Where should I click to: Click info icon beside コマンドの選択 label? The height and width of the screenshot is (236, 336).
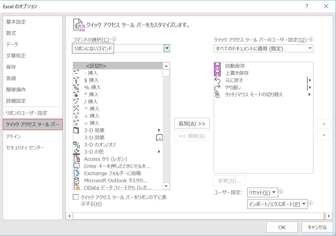114,39
